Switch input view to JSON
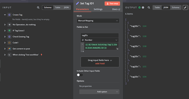Viewport: 189px width, 99px height. click(x=66, y=7)
